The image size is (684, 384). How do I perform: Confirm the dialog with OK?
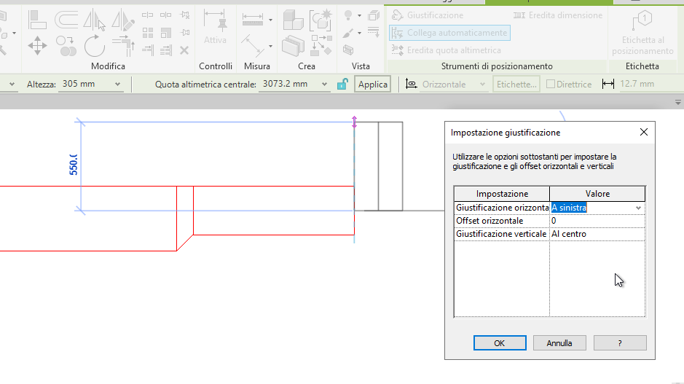tap(500, 343)
